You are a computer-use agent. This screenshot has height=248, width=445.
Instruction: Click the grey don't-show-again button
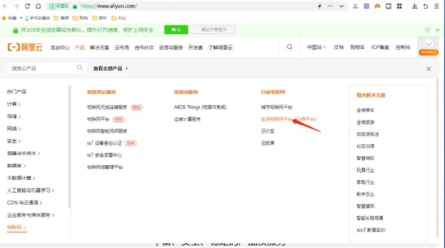point(214,30)
